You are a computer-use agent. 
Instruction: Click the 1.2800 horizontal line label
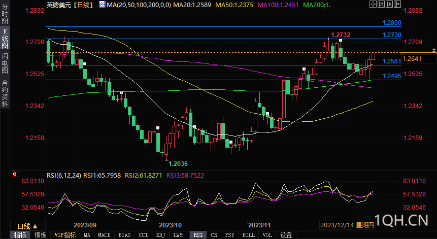pos(392,23)
